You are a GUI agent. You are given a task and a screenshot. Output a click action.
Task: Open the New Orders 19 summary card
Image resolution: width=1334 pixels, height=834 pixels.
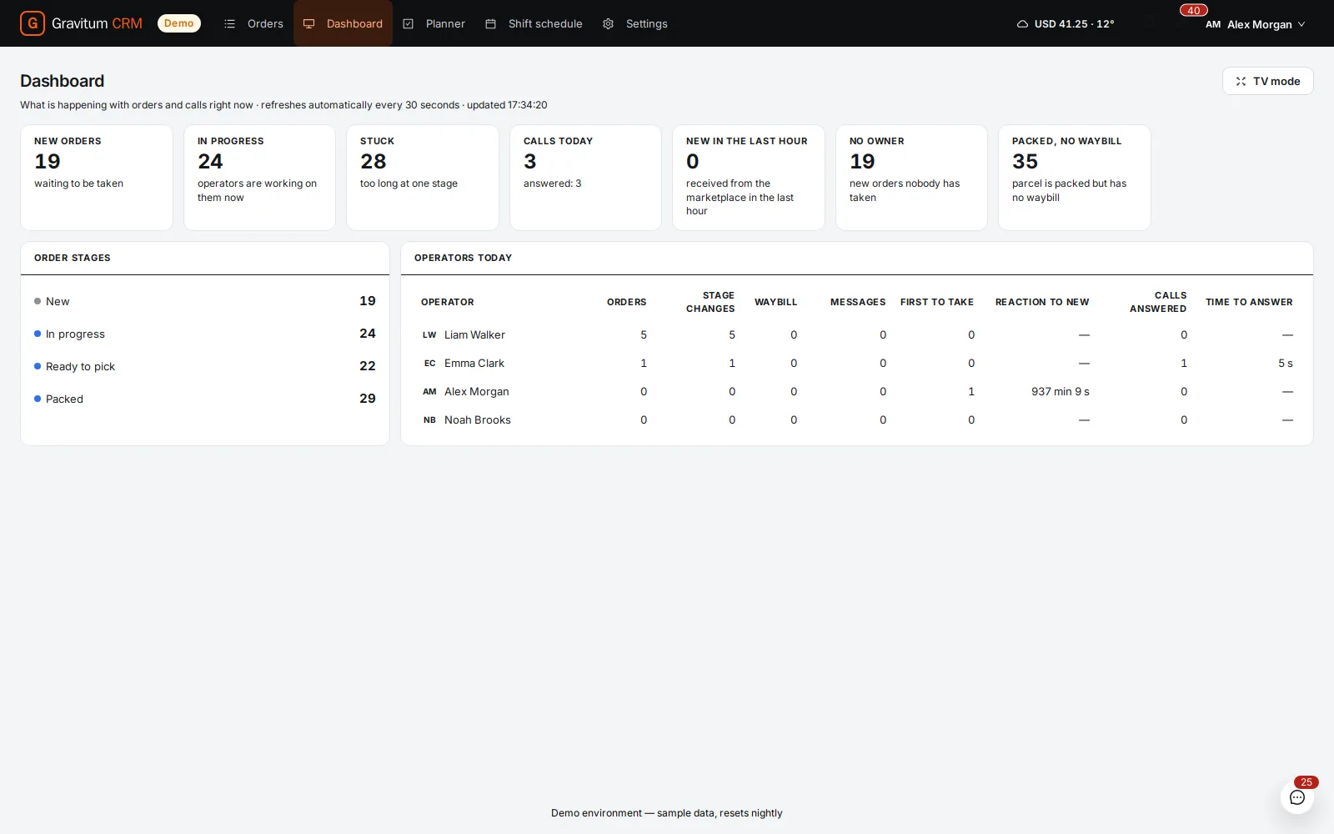tap(97, 178)
